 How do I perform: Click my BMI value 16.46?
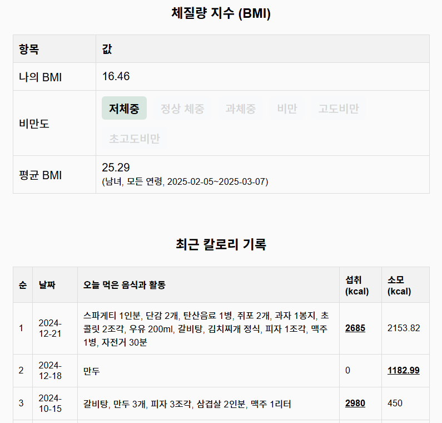116,76
